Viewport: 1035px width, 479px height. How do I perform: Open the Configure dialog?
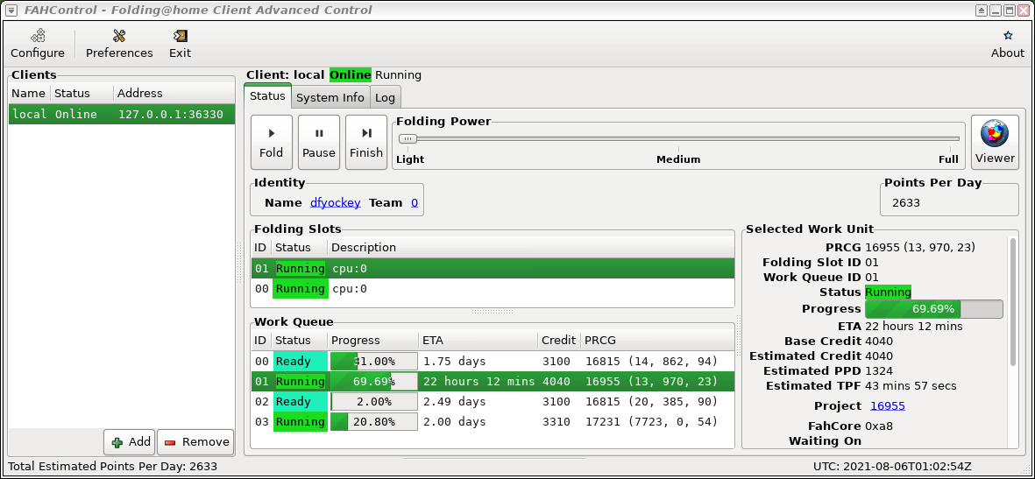point(38,44)
